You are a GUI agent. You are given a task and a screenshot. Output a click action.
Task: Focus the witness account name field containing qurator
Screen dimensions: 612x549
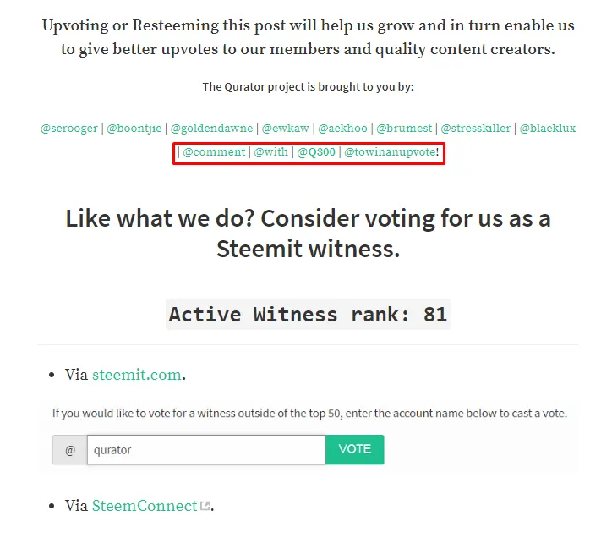(206, 449)
